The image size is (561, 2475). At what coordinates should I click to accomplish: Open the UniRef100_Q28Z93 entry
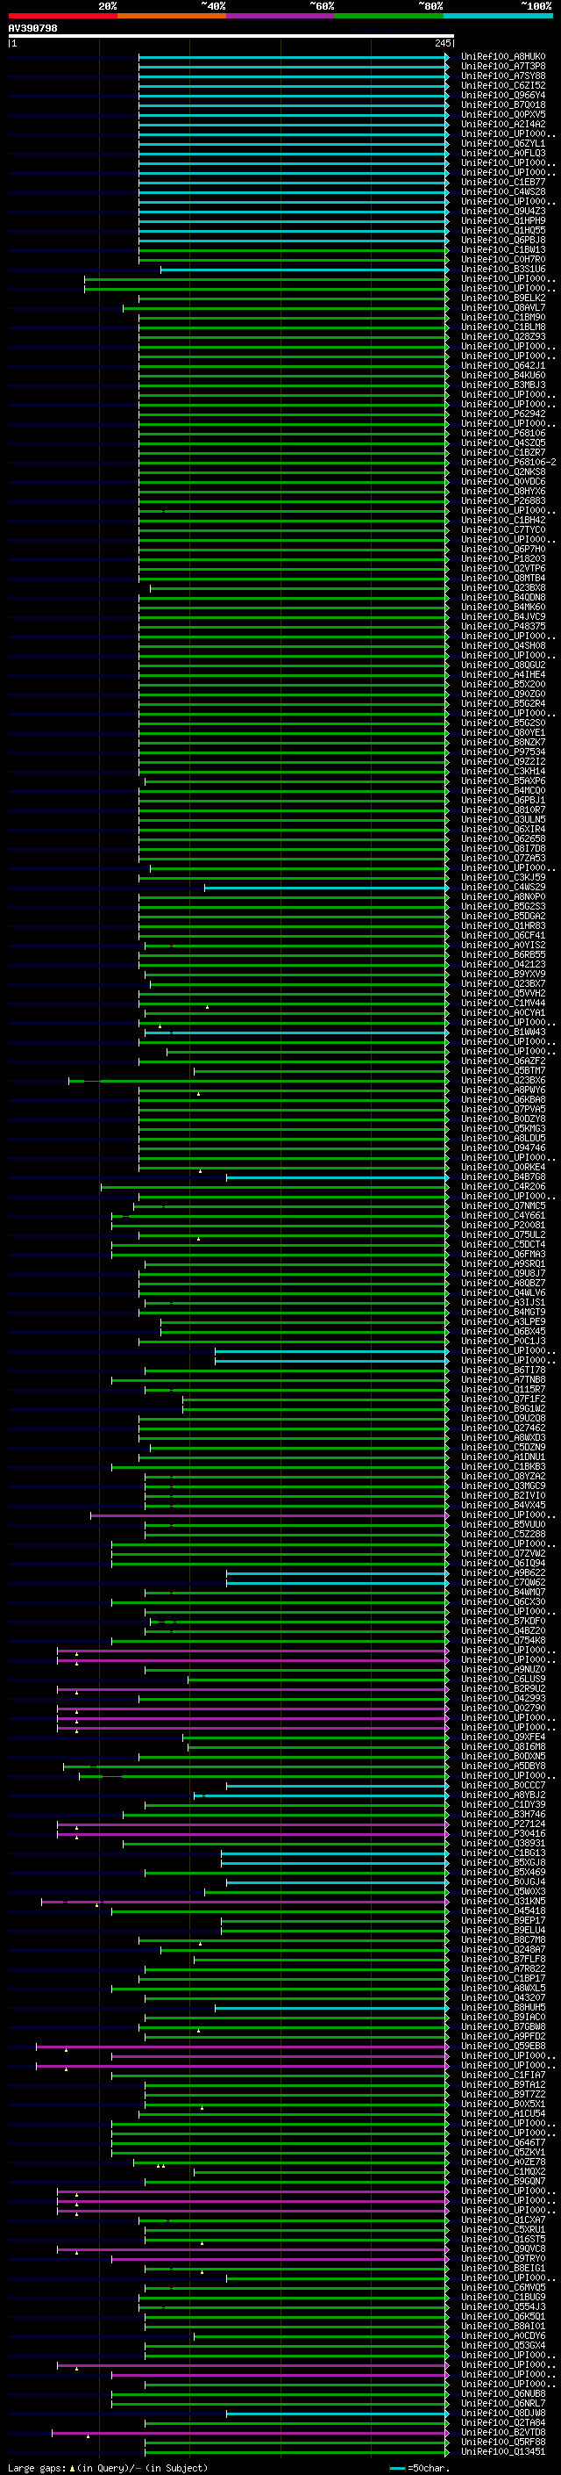(x=503, y=336)
